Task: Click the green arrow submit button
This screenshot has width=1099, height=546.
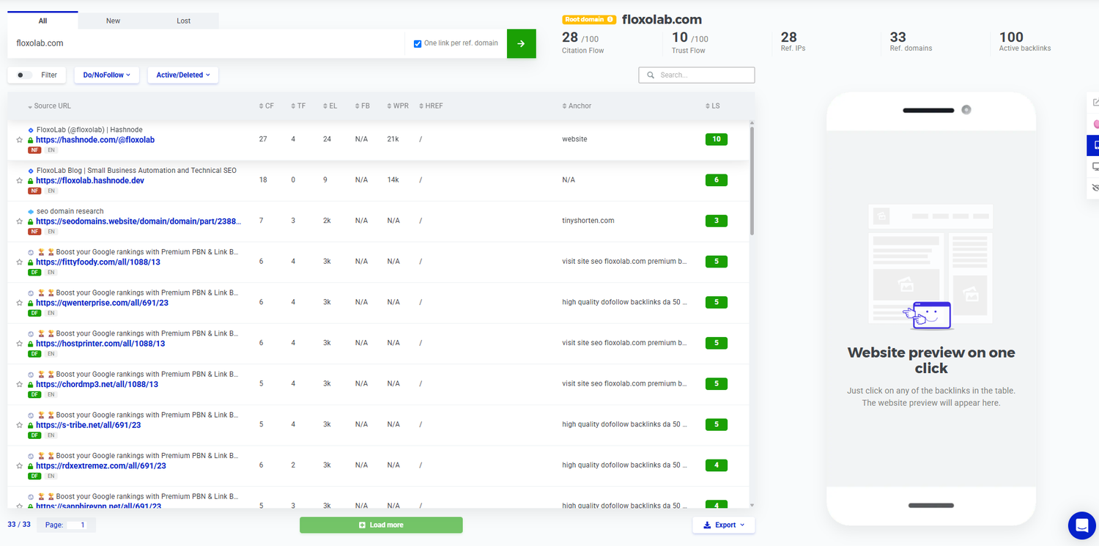Action: 521,43
